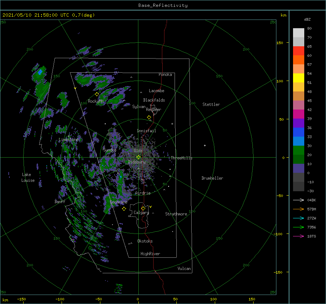Pick the purple 39-36 dBZ legend swatch

tap(298, 123)
